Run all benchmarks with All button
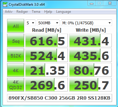 pos(16,26)
